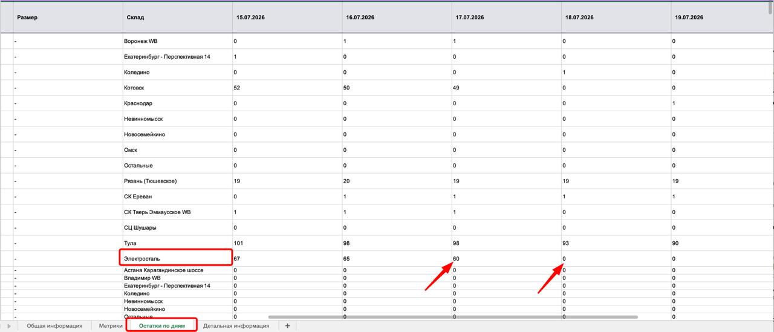Switch to the Метрики sheet tab
This screenshot has height=332, width=774.
point(111,326)
